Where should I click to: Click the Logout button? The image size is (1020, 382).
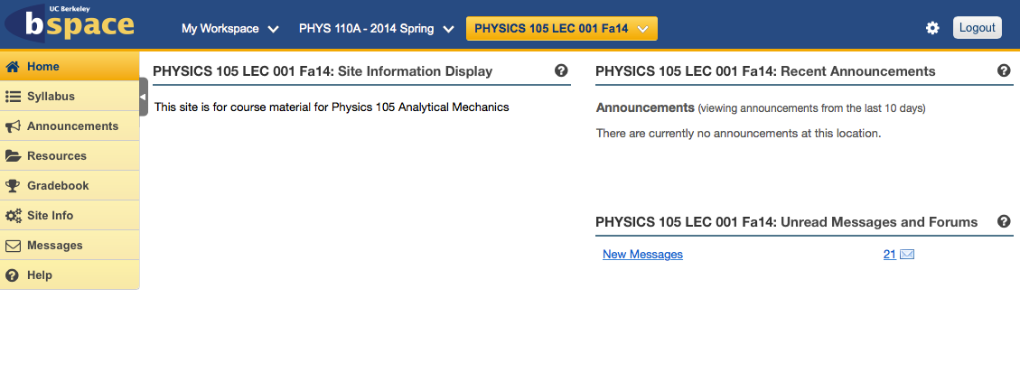pos(977,28)
